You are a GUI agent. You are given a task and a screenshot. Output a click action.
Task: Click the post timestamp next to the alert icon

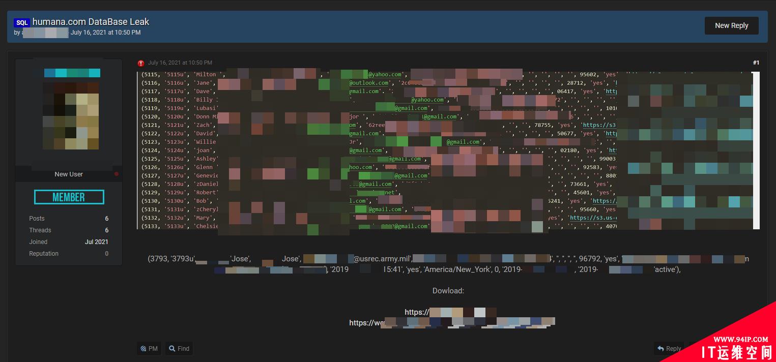point(180,63)
